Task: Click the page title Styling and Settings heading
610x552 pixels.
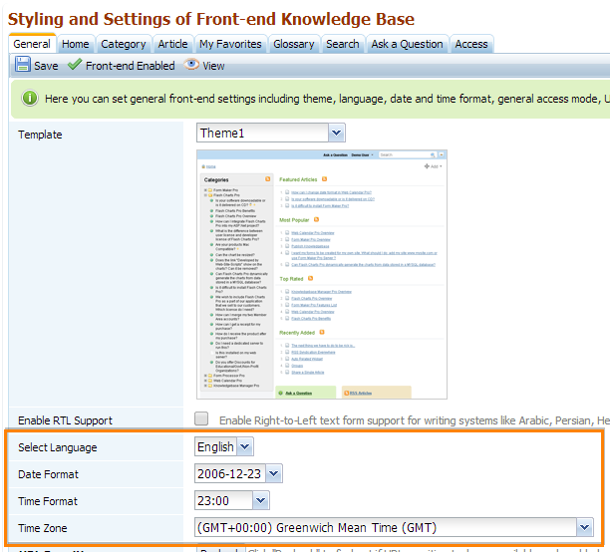Action: 211,19
